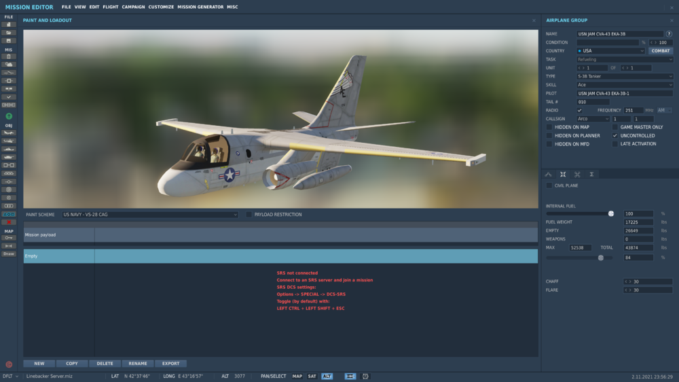The width and height of the screenshot is (679, 382).
Task: Click the Draw tool in sidebar
Action: coord(9,254)
